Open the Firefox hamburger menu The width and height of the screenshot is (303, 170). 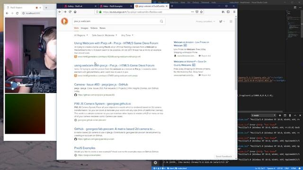tap(234, 12)
